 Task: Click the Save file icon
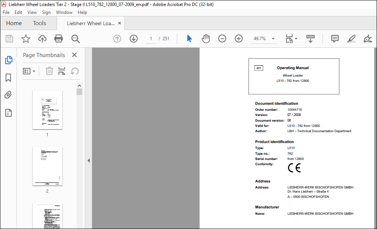tap(9, 39)
